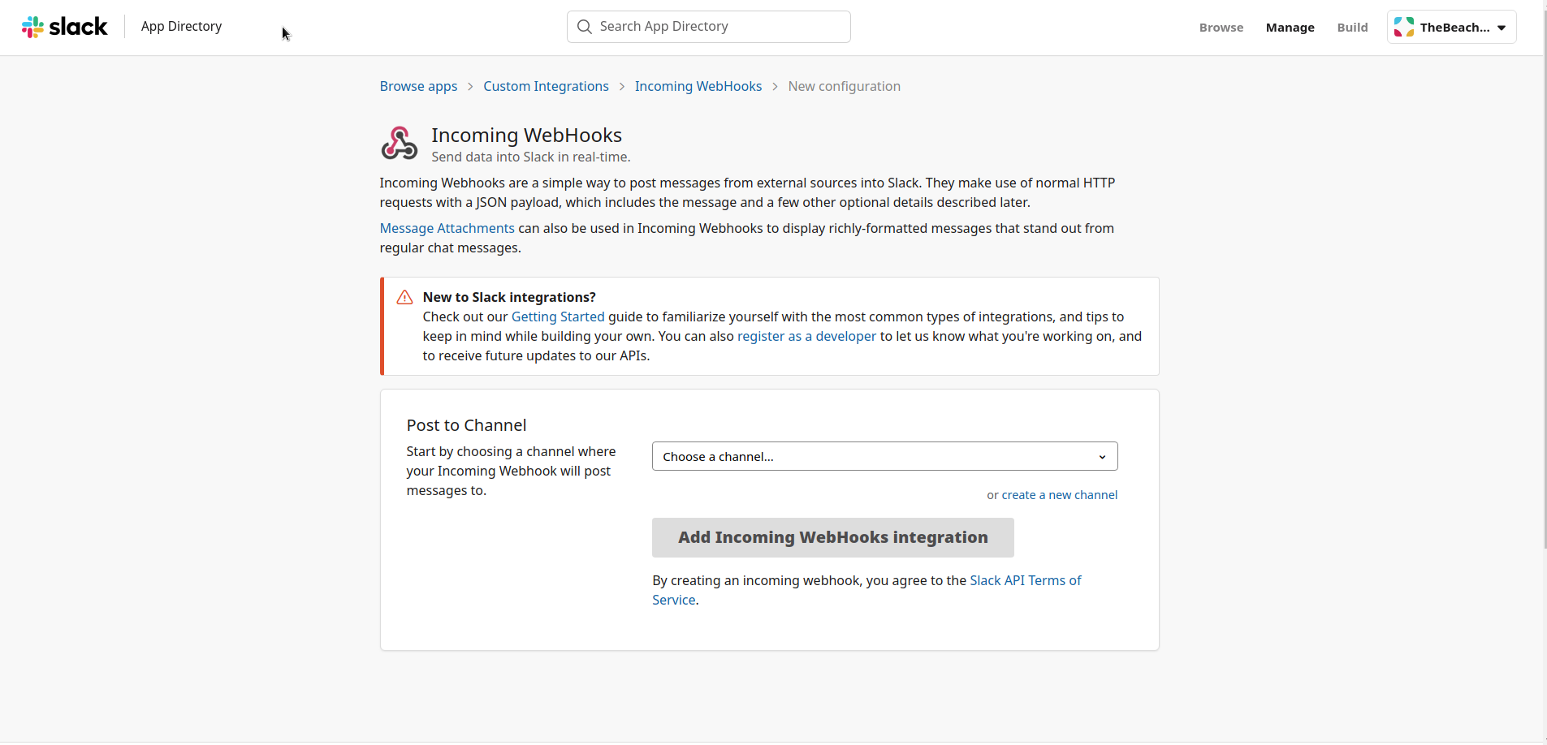Open the Browse menu item
This screenshot has height=745, width=1547.
pyautogui.click(x=1221, y=28)
